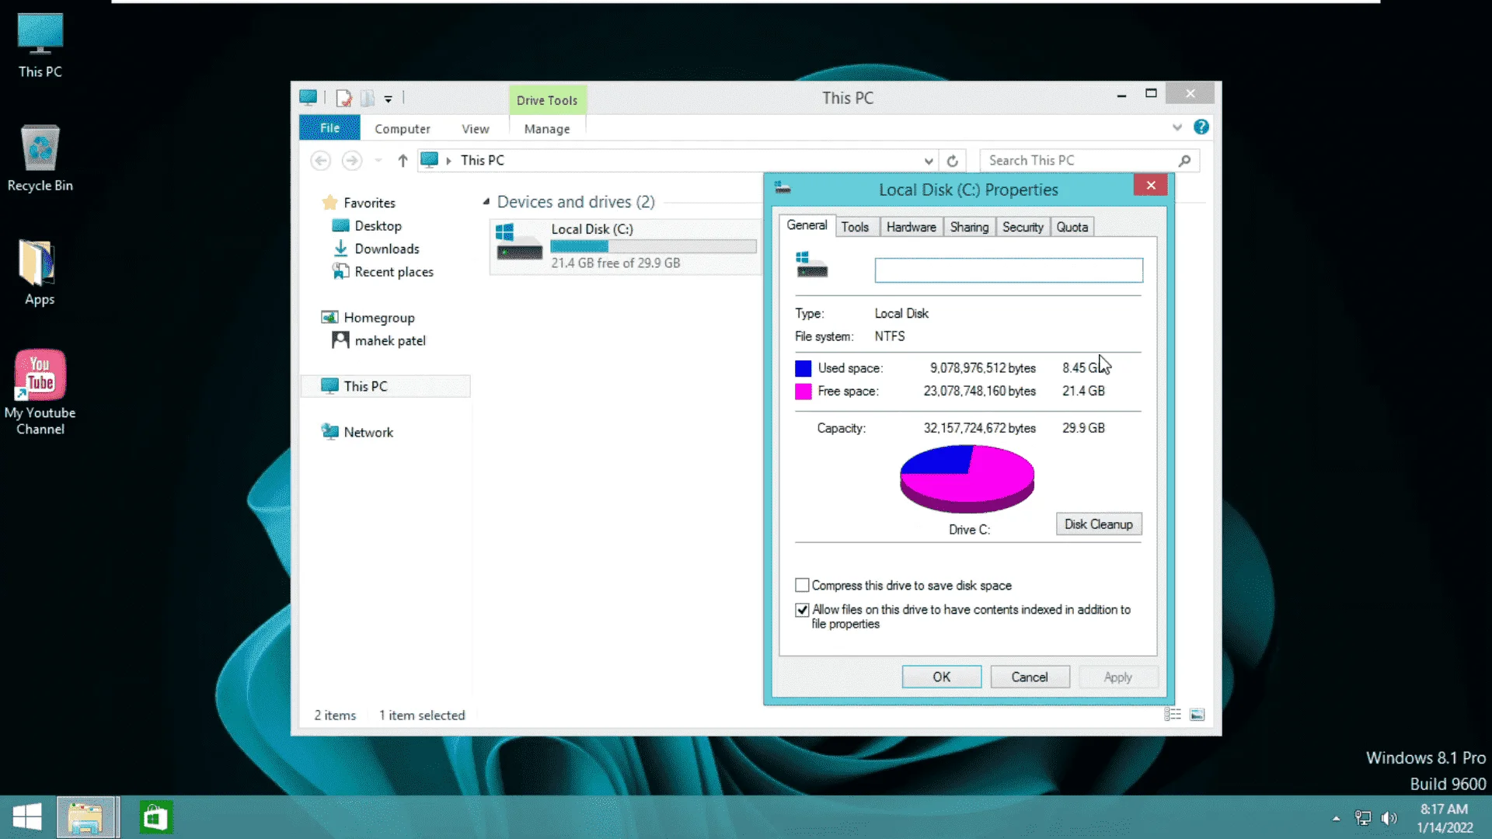Click Cancel in Properties dialog
The image size is (1492, 839).
pos(1030,677)
